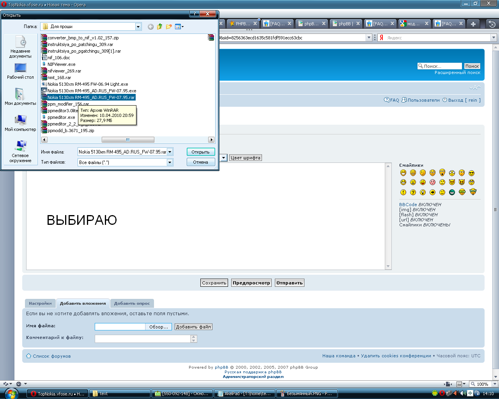Click the Открыть button in dialog
499x399 pixels.
(x=200, y=152)
